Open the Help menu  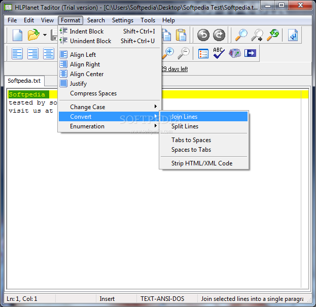click(x=168, y=20)
